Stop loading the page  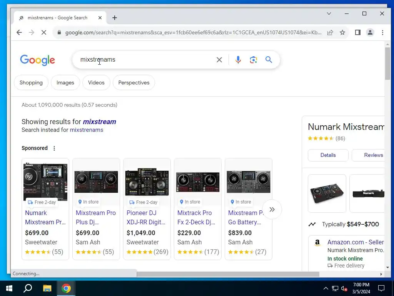point(44,32)
